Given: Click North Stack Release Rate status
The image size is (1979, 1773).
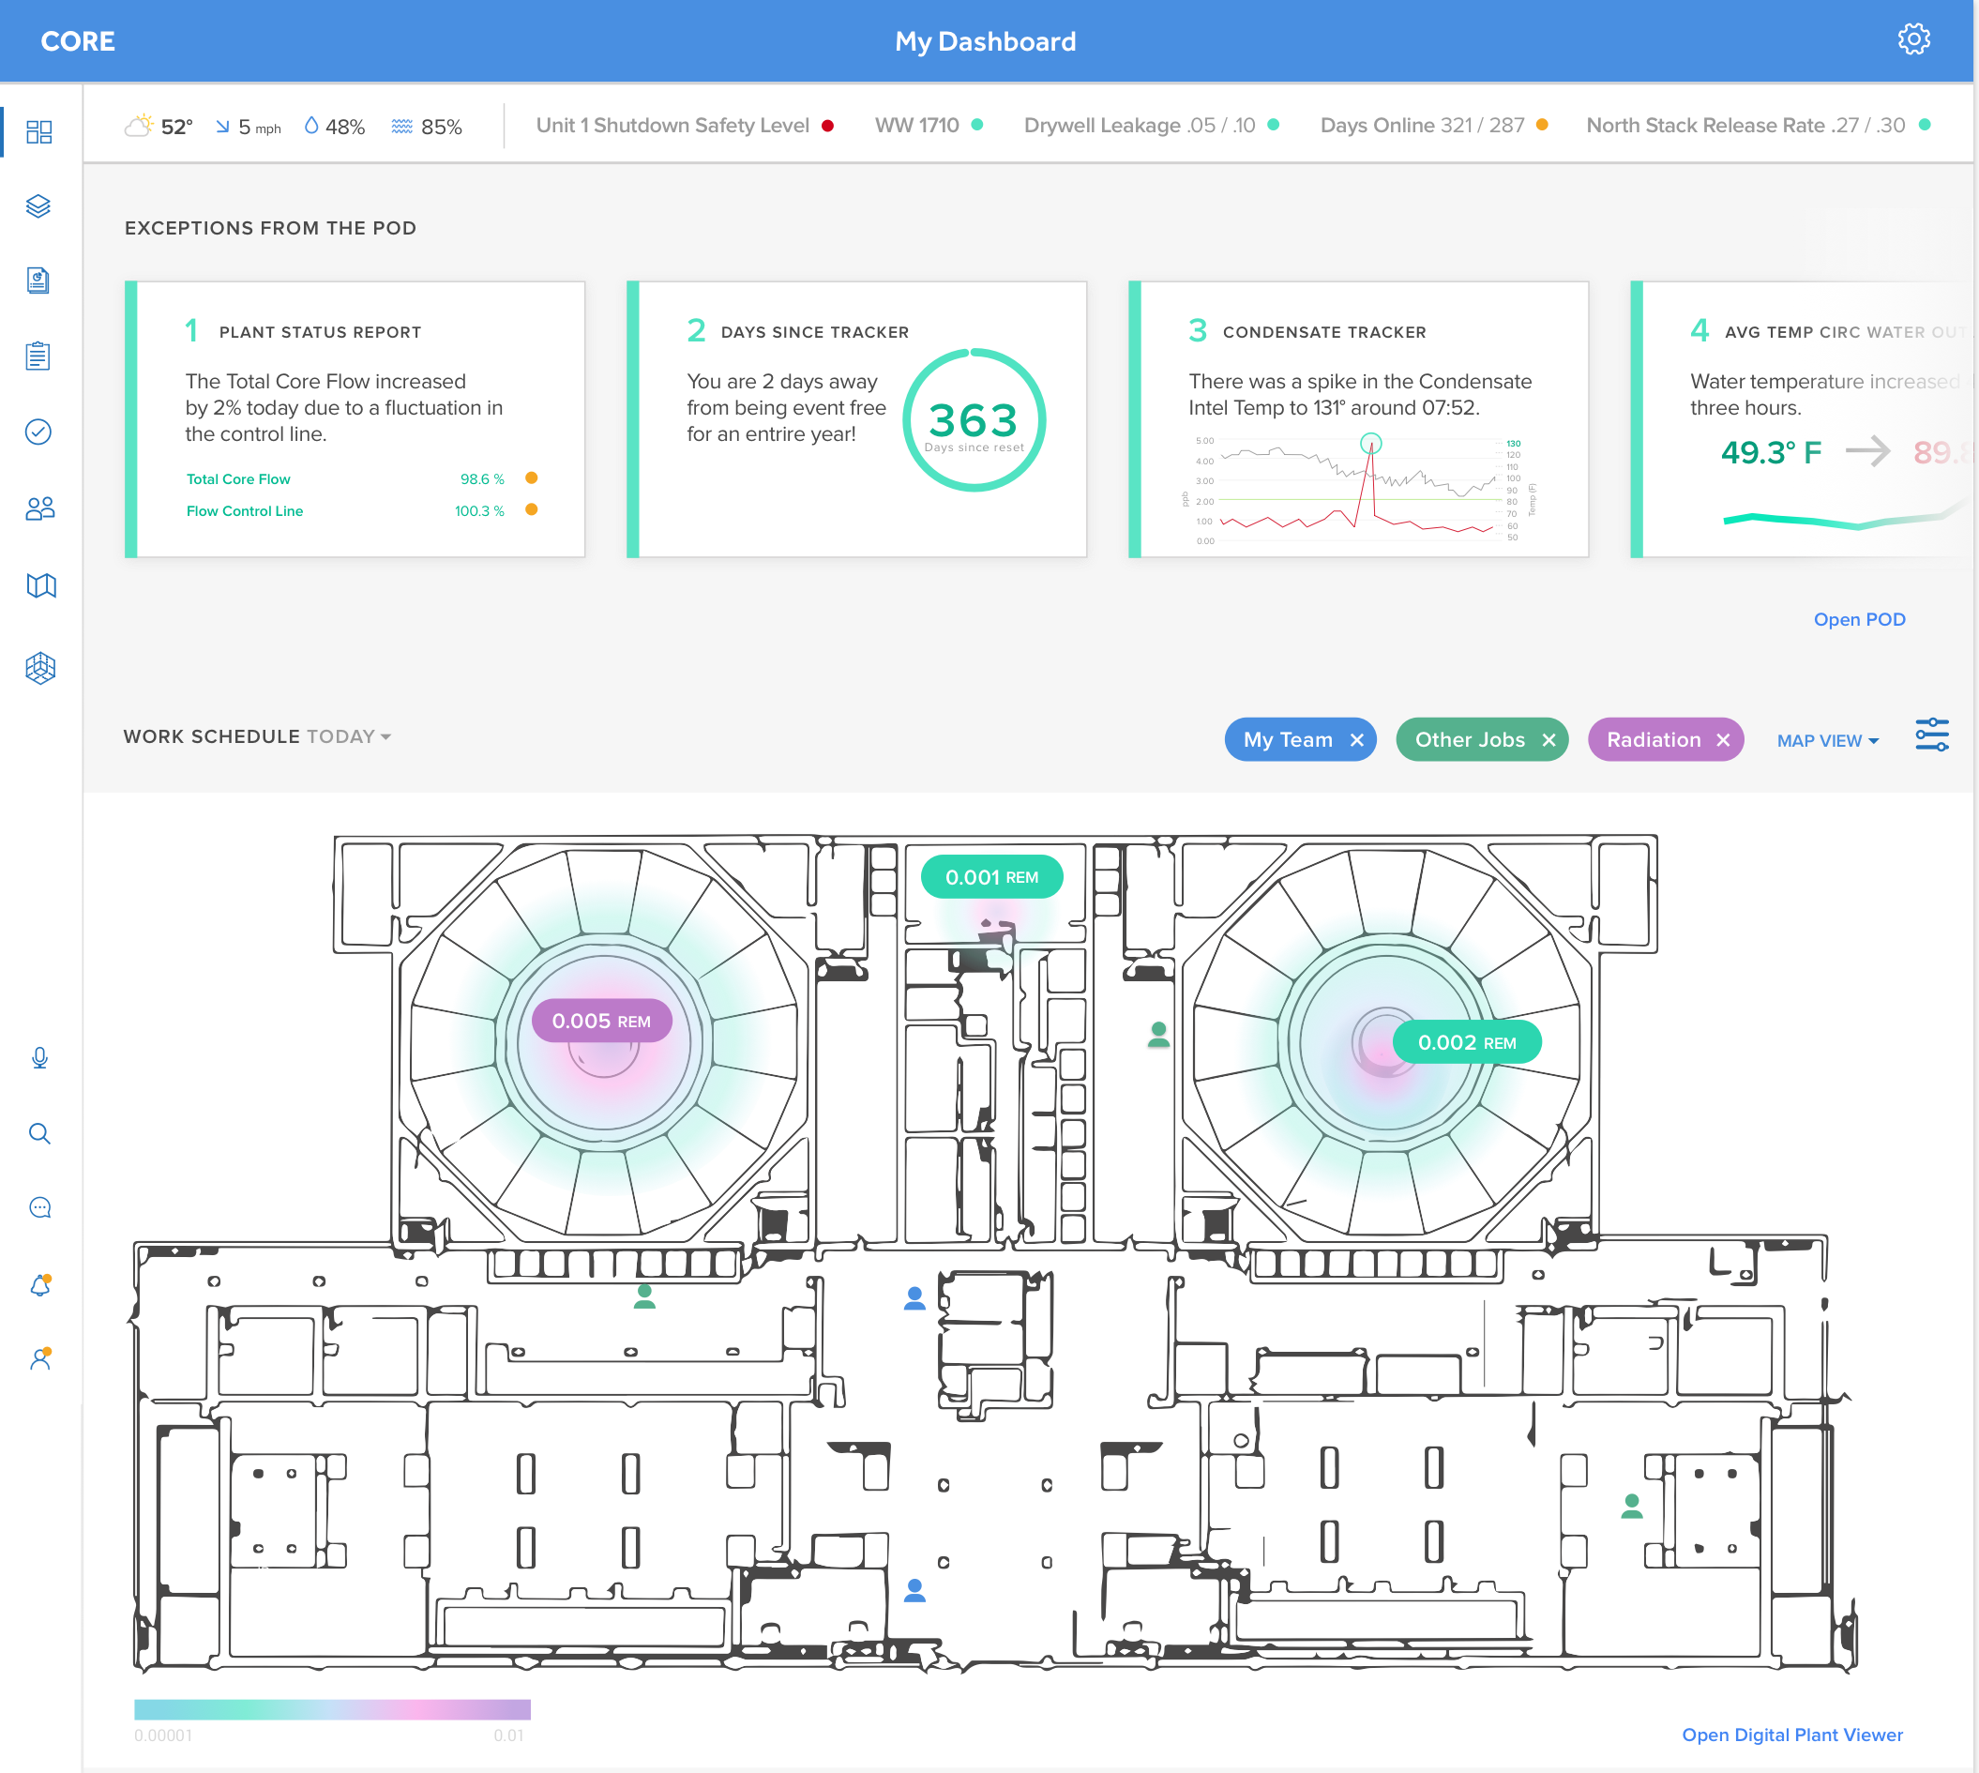Looking at the screenshot, I should point(1758,126).
